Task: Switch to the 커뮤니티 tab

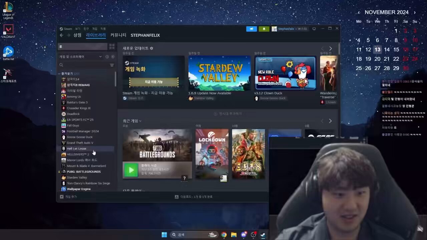Action: tap(118, 35)
